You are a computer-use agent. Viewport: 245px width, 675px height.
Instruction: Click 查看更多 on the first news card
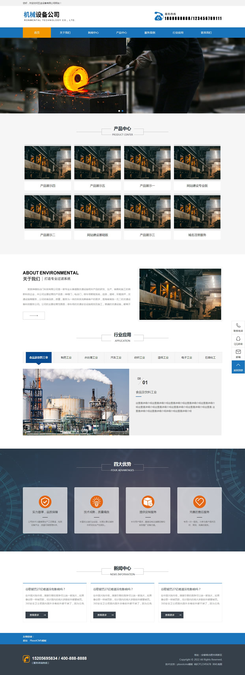click(x=36, y=615)
